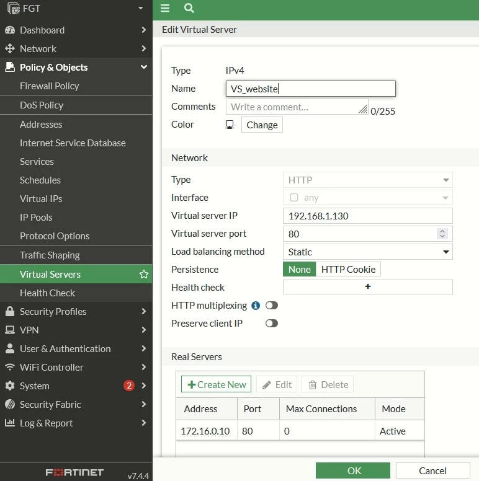Select None persistence option
Screen dimensions: 479x481
pos(299,270)
